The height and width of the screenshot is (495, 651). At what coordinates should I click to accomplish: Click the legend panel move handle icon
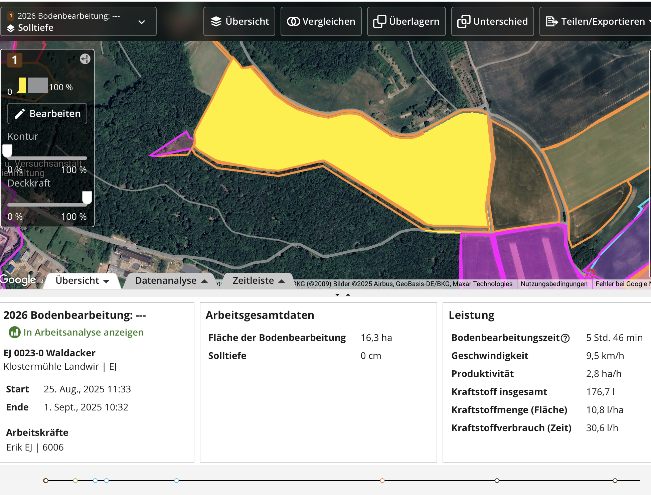pyautogui.click(x=85, y=59)
